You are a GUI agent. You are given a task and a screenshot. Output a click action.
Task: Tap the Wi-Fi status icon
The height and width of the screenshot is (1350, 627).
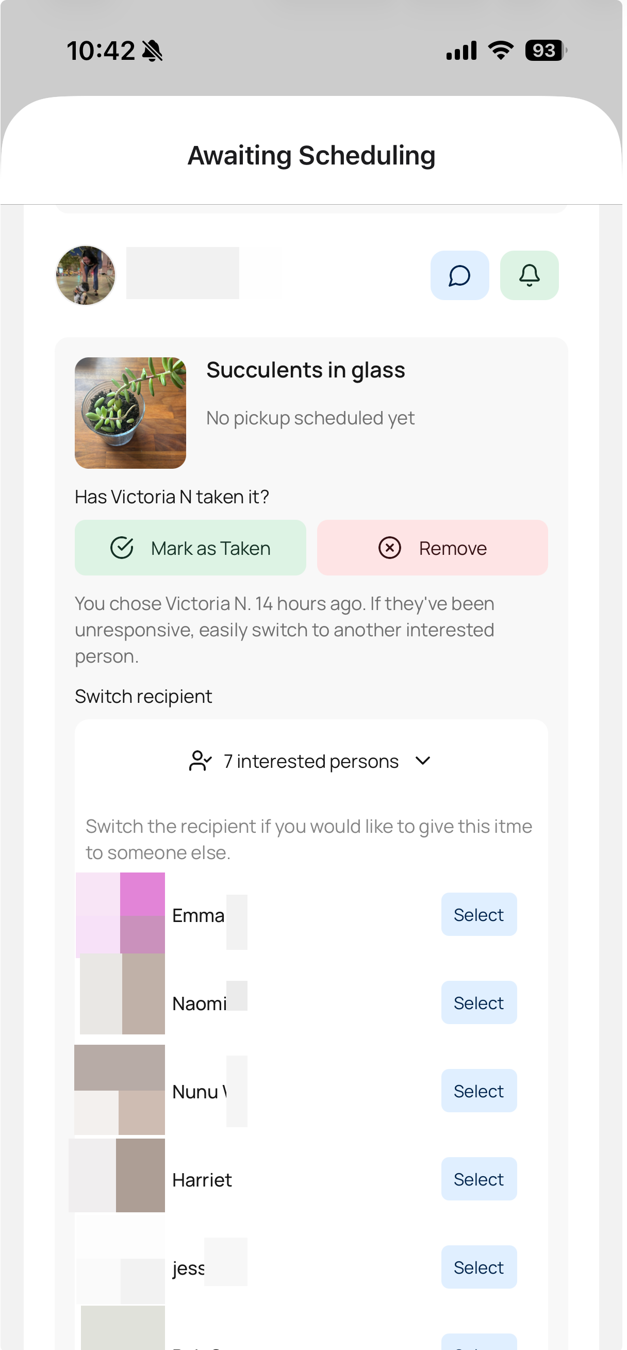pos(501,51)
